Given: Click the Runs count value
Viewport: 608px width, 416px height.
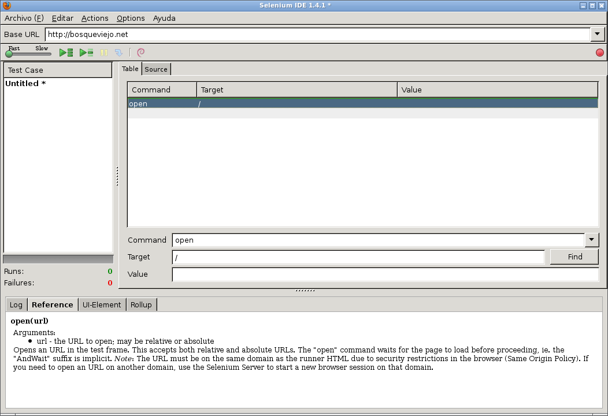Looking at the screenshot, I should pos(110,272).
